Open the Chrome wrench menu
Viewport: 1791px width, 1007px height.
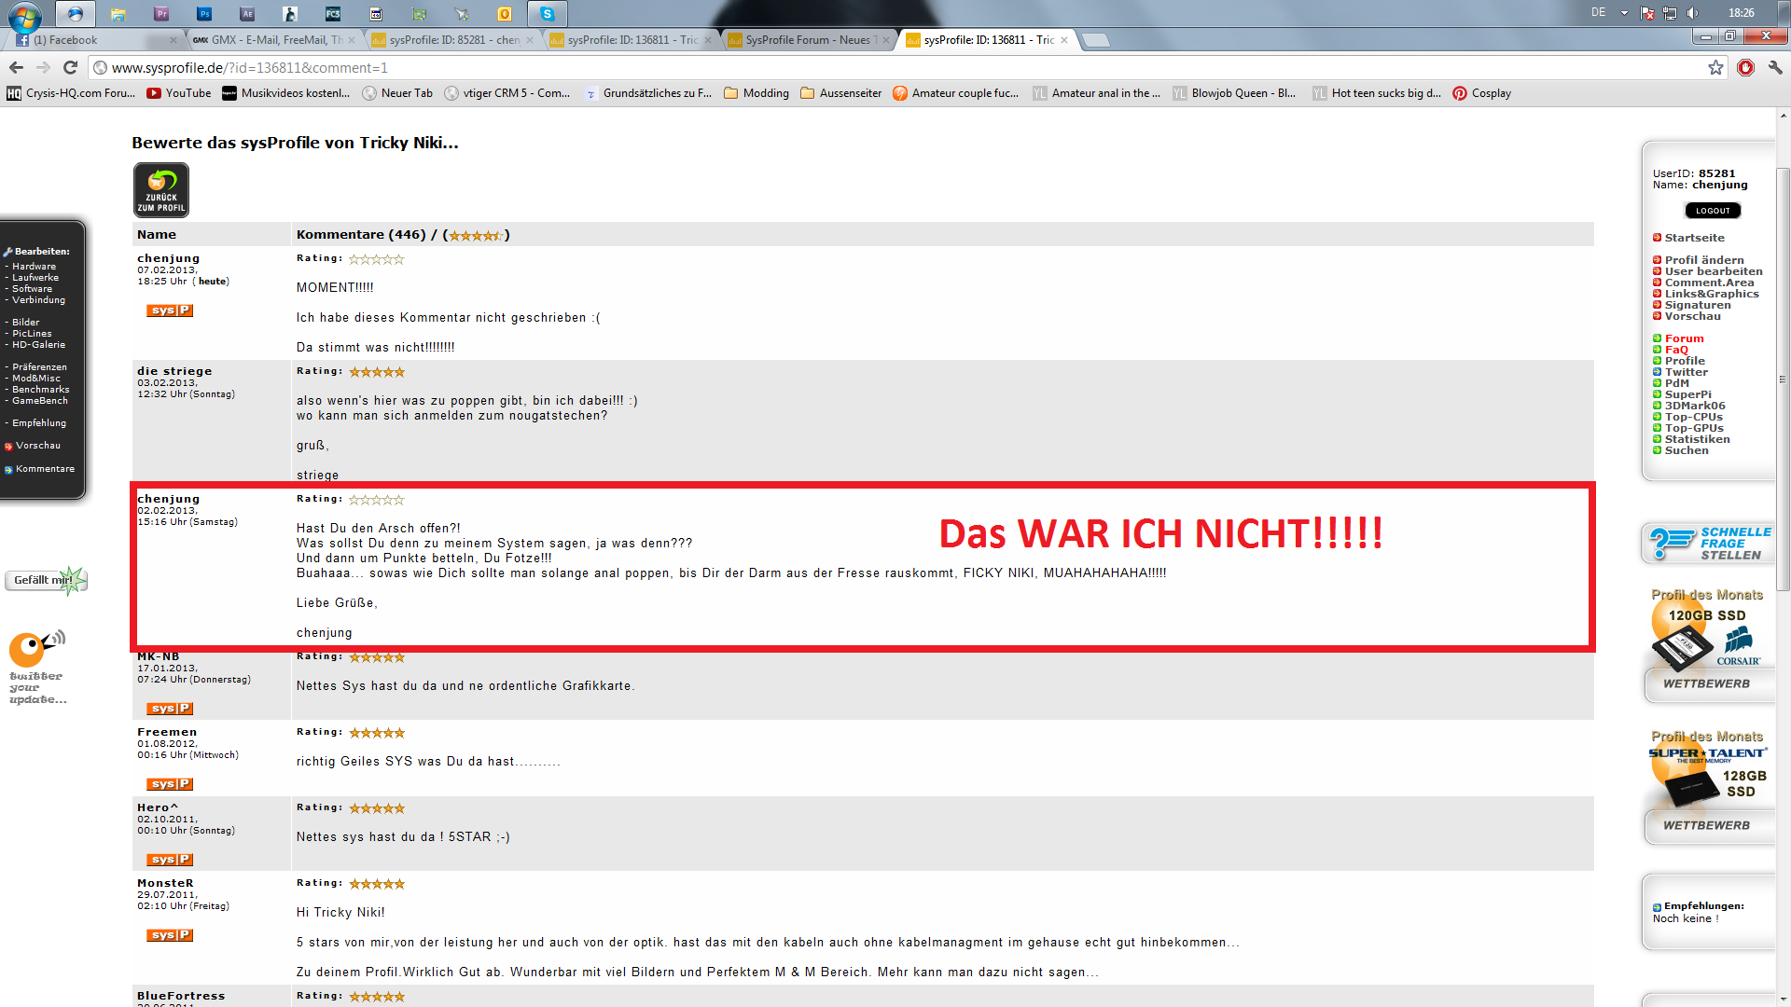pos(1775,67)
